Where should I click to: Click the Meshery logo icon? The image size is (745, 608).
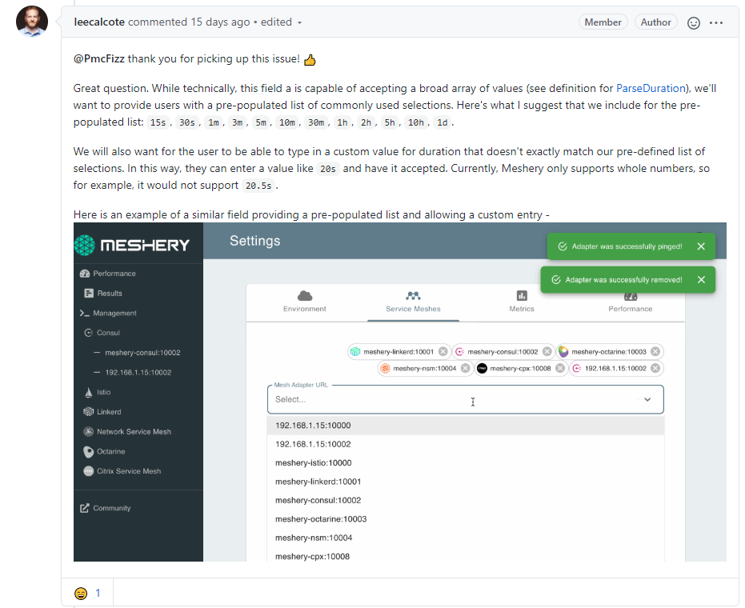pos(85,245)
